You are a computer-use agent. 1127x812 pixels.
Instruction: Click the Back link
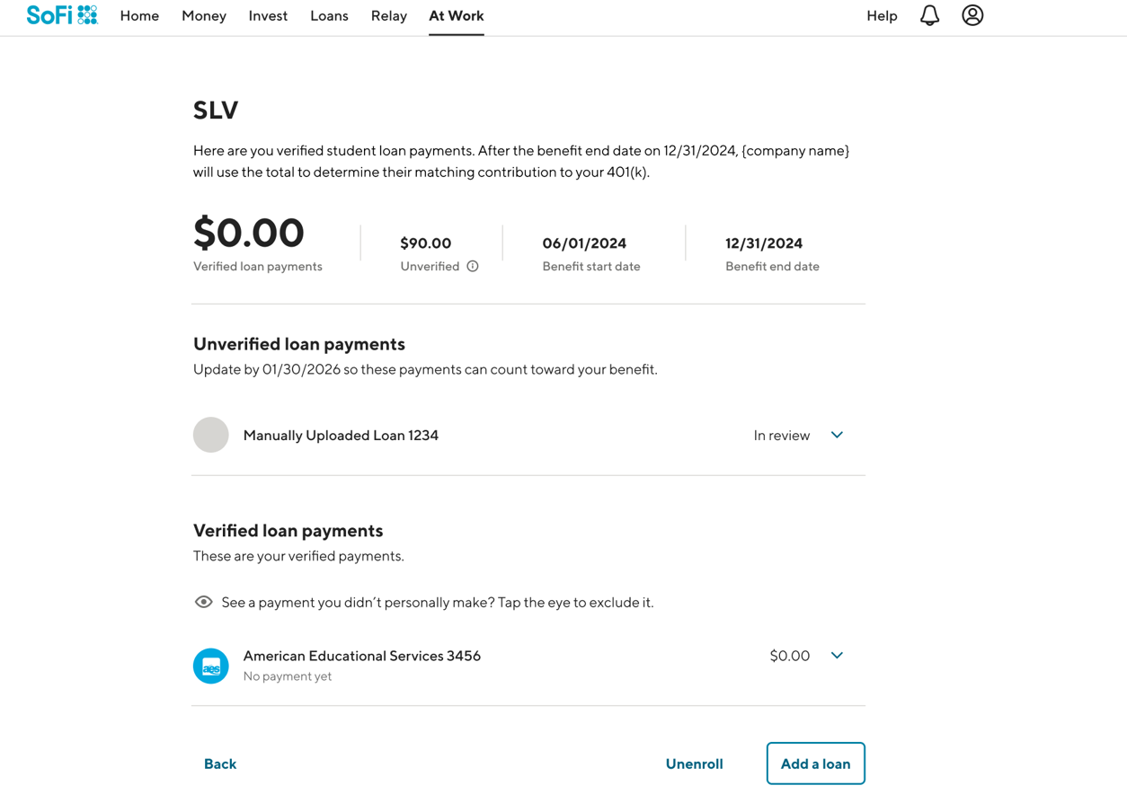[220, 763]
